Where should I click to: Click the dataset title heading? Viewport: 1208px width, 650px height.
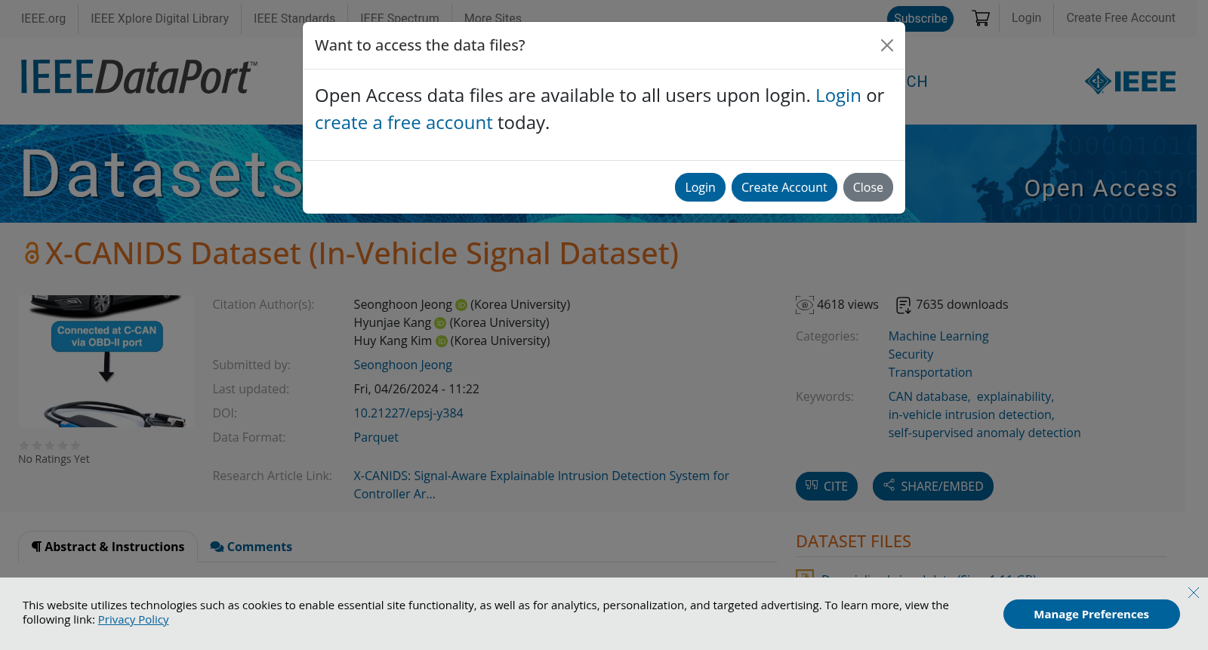coord(362,254)
